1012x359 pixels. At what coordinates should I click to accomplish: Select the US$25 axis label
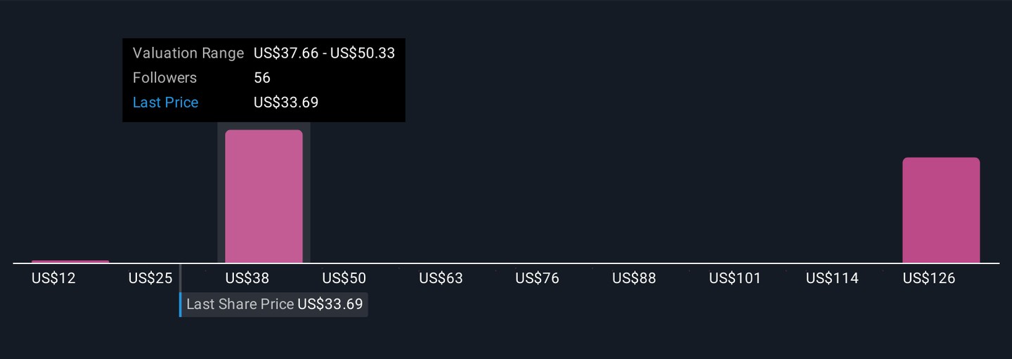[x=150, y=278]
